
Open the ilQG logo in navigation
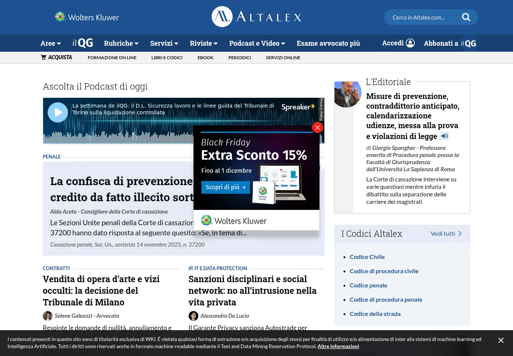(82, 43)
